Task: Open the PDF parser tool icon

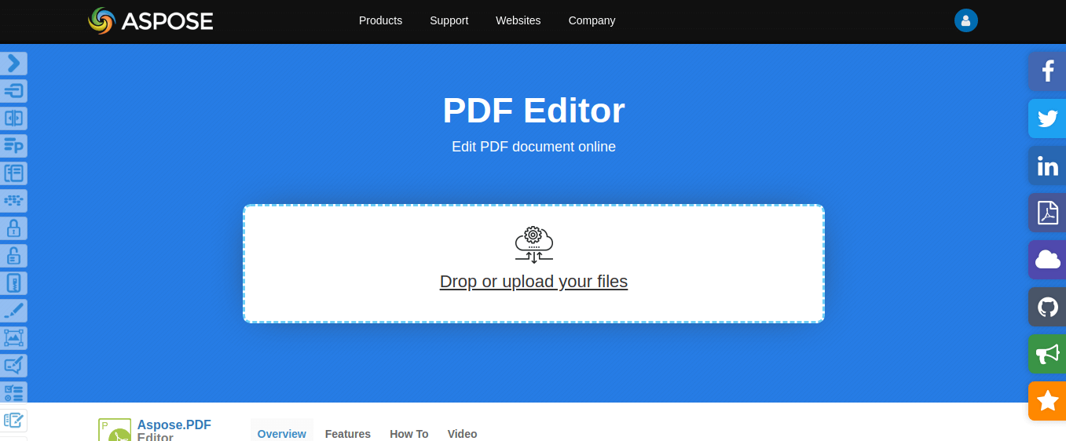Action: coord(13,146)
